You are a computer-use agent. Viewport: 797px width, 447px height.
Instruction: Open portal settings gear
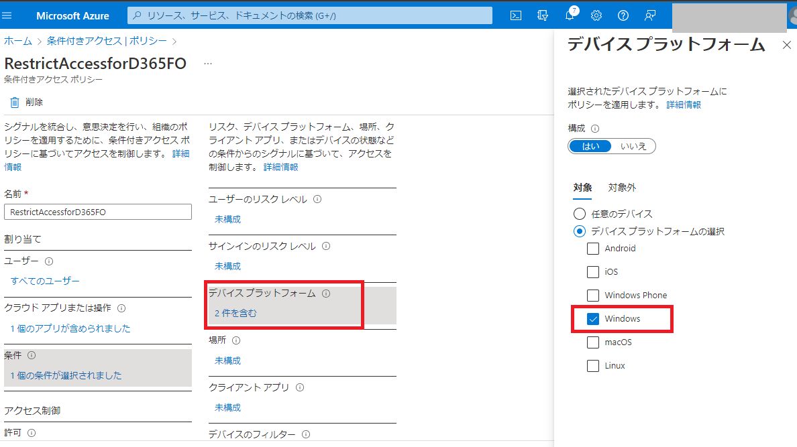[x=596, y=15]
